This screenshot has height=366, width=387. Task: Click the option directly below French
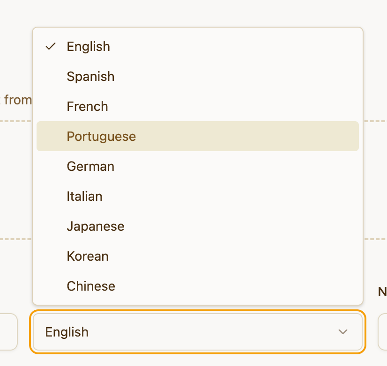(101, 136)
